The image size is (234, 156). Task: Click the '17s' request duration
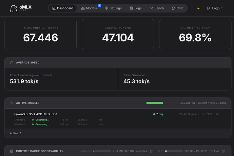100,120
